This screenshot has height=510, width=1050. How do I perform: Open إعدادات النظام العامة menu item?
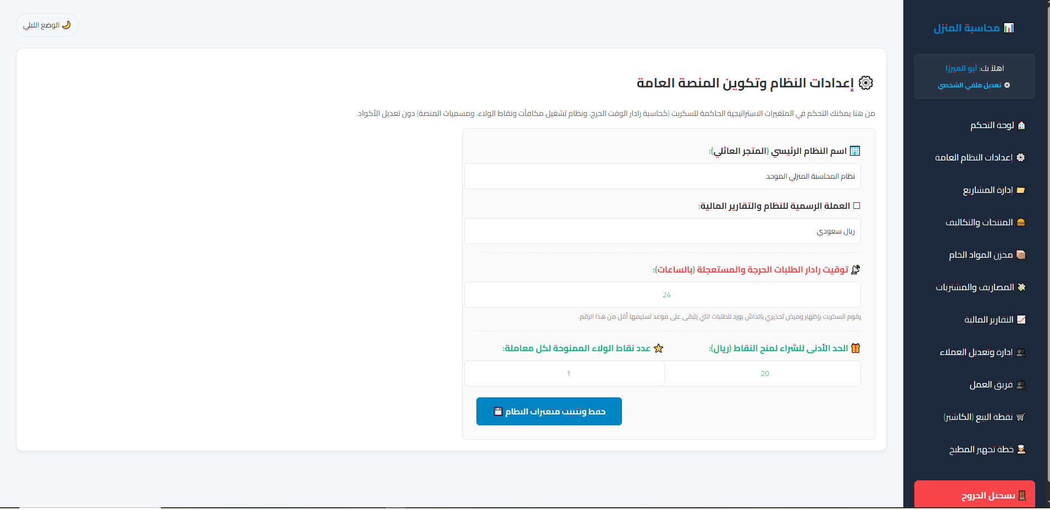coord(975,158)
